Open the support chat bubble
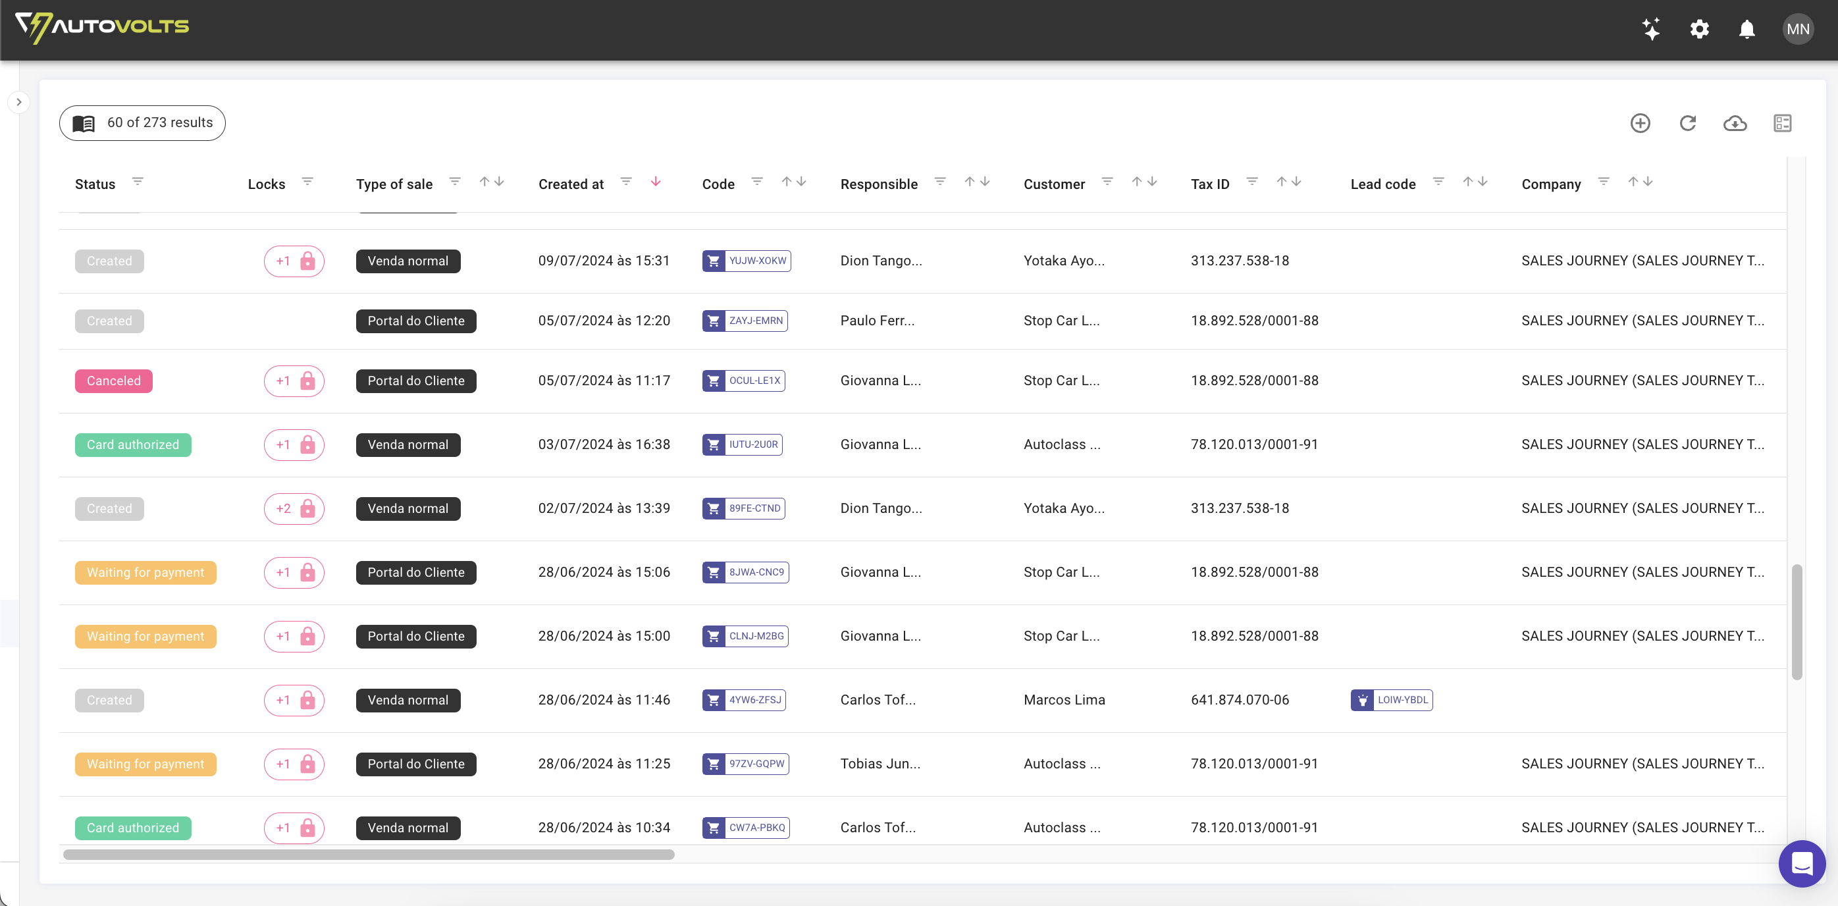Image resolution: width=1838 pixels, height=906 pixels. [1802, 863]
